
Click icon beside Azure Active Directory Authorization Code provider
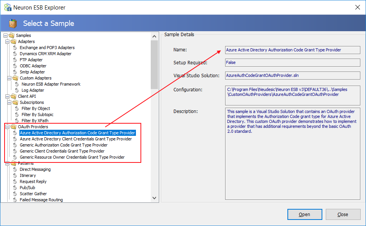[15, 133]
